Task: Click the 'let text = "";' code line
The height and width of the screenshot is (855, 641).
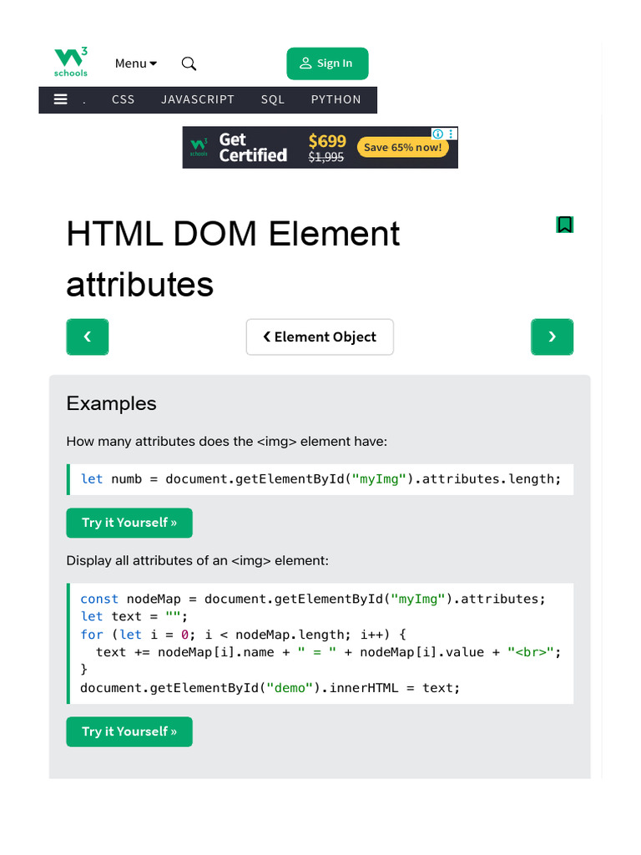Action: [x=134, y=617]
